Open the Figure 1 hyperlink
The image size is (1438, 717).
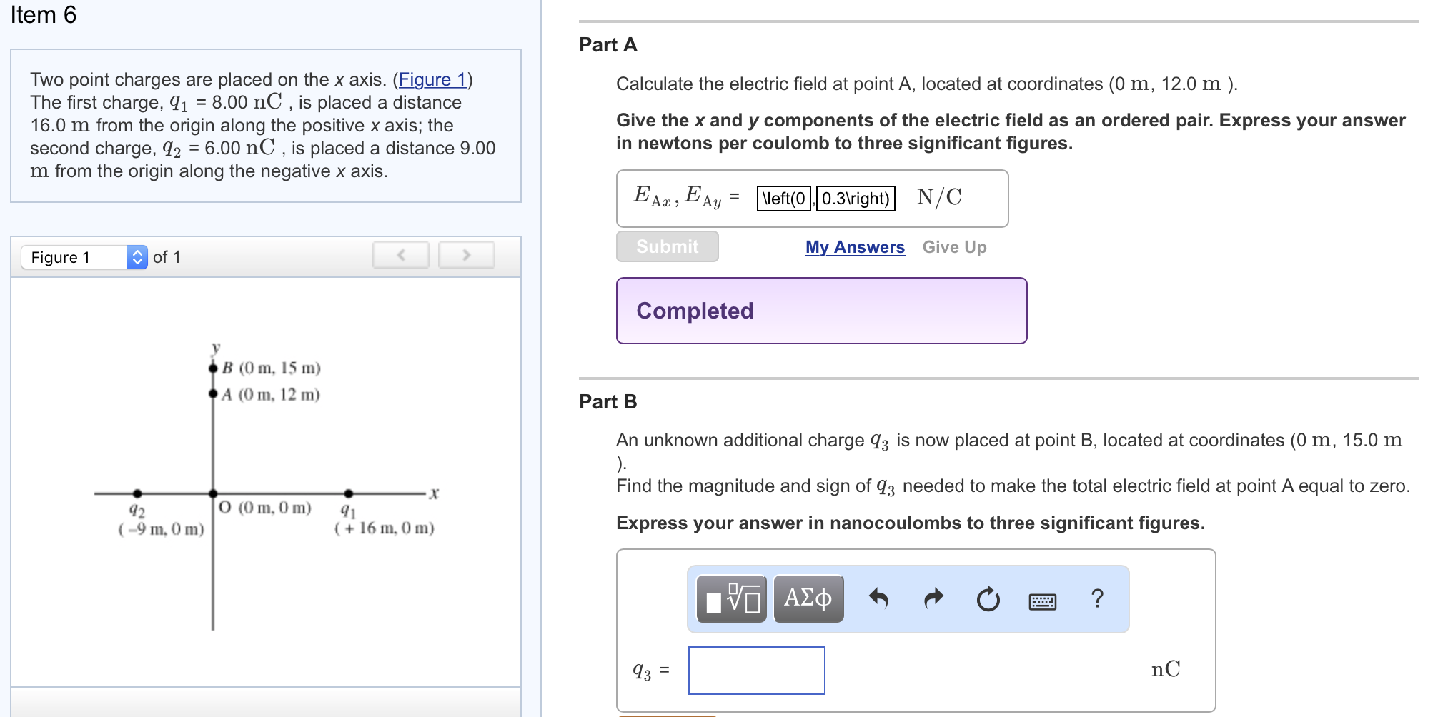tap(432, 80)
